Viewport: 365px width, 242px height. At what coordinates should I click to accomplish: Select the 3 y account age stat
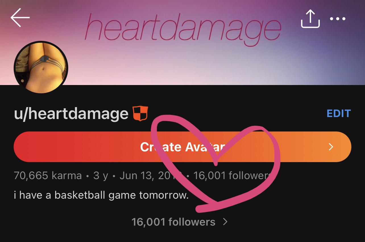pos(101,176)
